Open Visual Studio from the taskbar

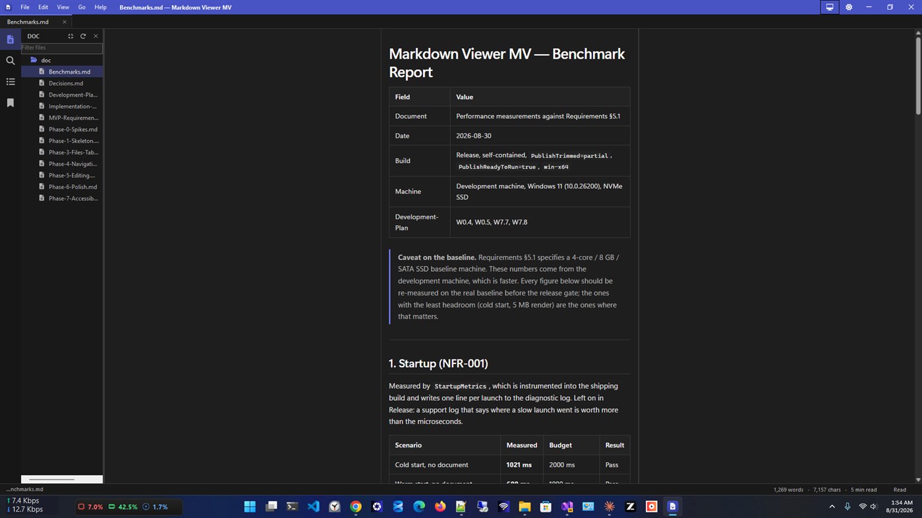pyautogui.click(x=567, y=507)
